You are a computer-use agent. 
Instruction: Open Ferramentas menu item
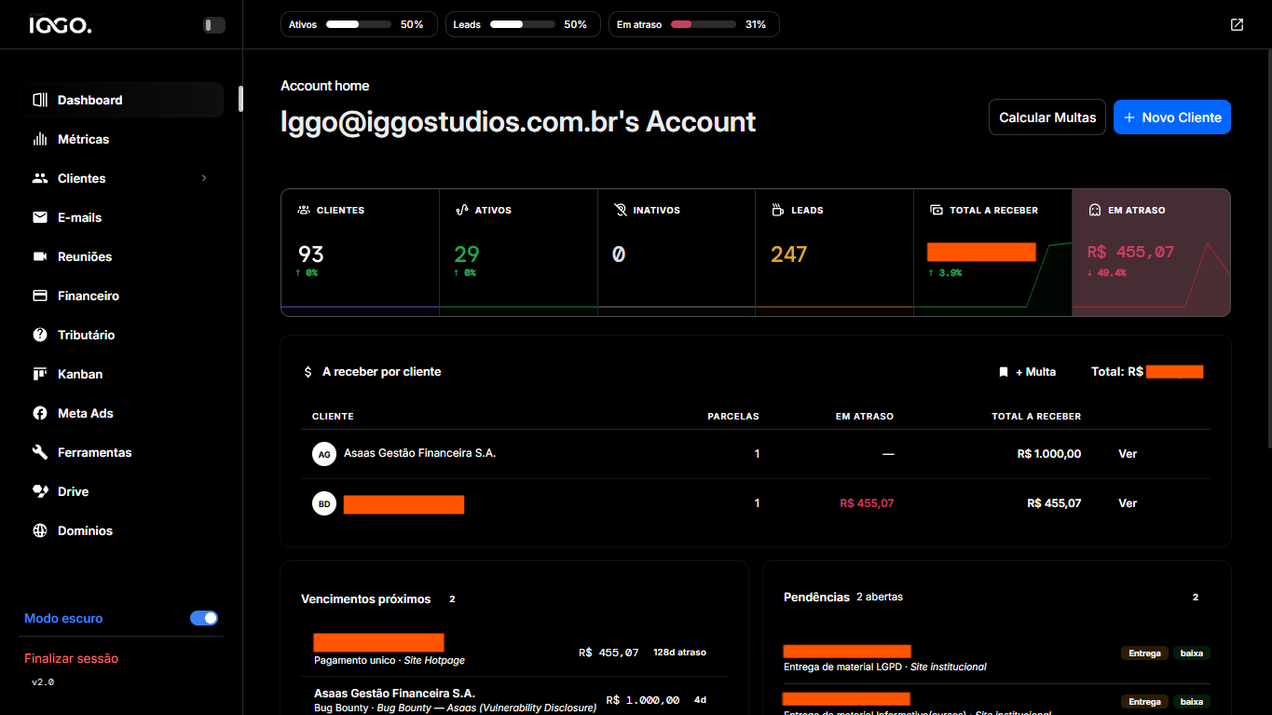(x=121, y=452)
